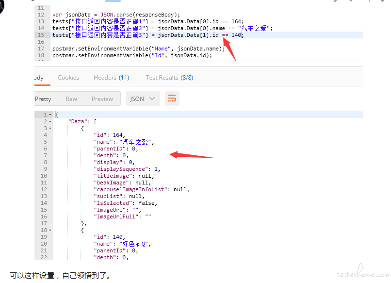
Task: Click "ImageUrl": "" on line 15
Action: point(117,210)
